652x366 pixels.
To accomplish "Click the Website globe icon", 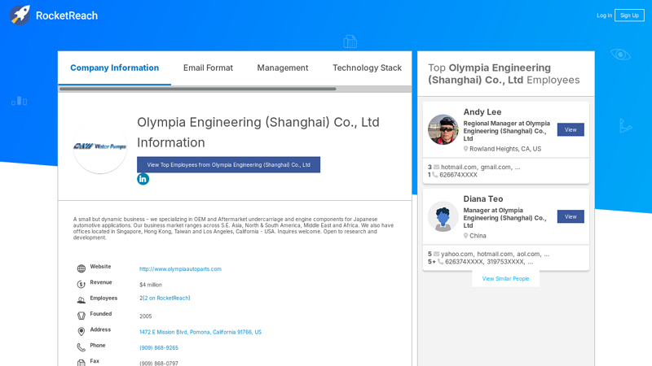I will (81, 268).
